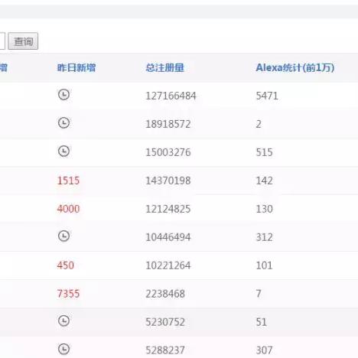Click clock icon in row 127166484

click(63, 95)
